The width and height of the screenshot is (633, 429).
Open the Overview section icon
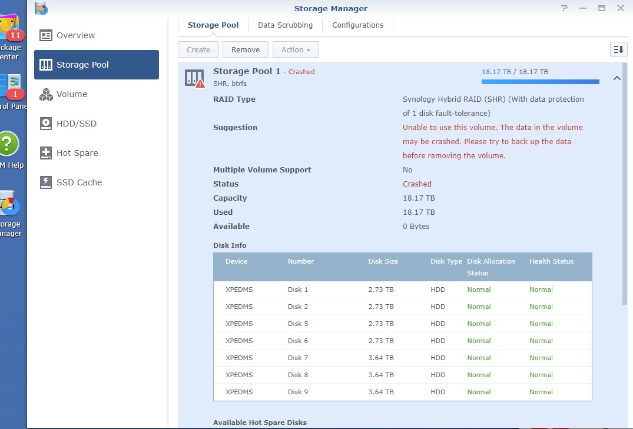point(45,35)
